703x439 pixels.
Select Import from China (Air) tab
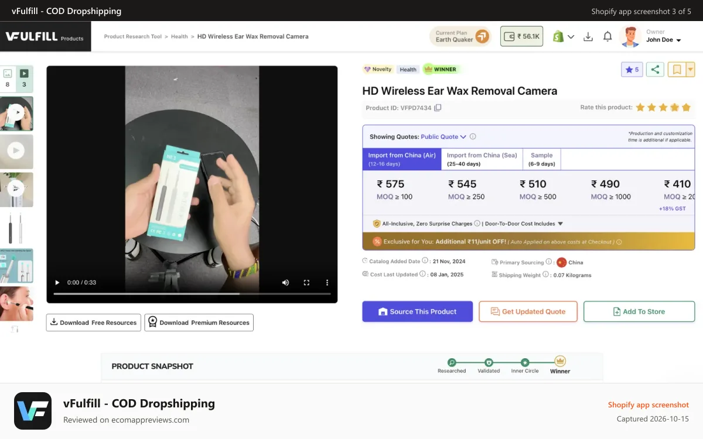click(402, 159)
